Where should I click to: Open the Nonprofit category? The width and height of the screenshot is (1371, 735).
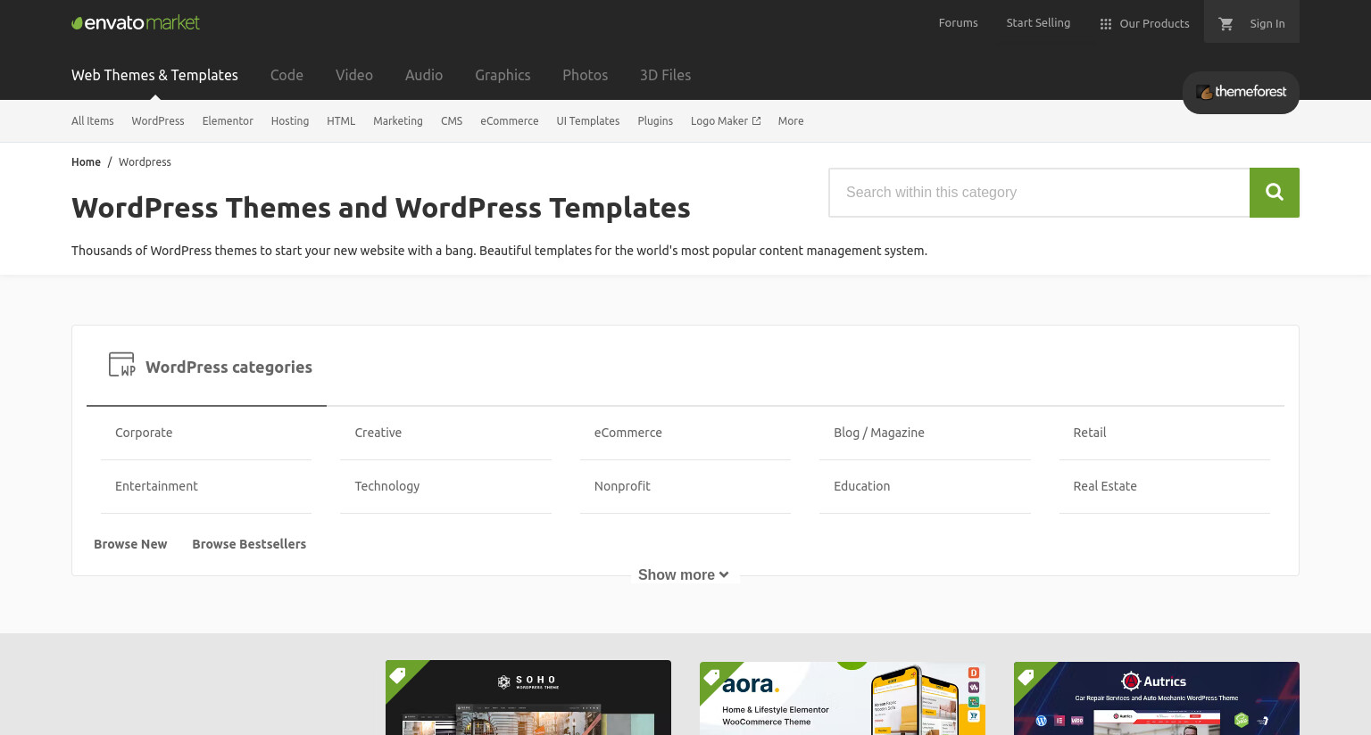[622, 486]
